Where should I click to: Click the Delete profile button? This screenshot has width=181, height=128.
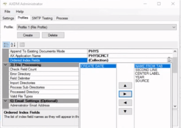click(53, 35)
